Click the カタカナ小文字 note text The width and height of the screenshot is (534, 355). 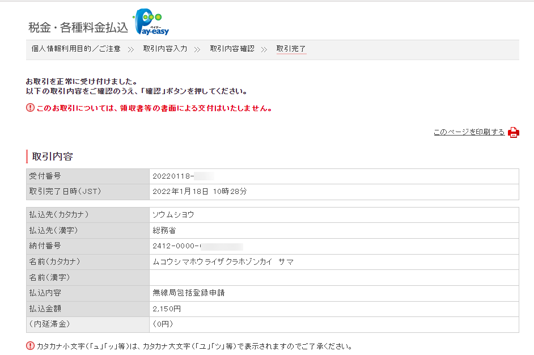tap(194, 346)
